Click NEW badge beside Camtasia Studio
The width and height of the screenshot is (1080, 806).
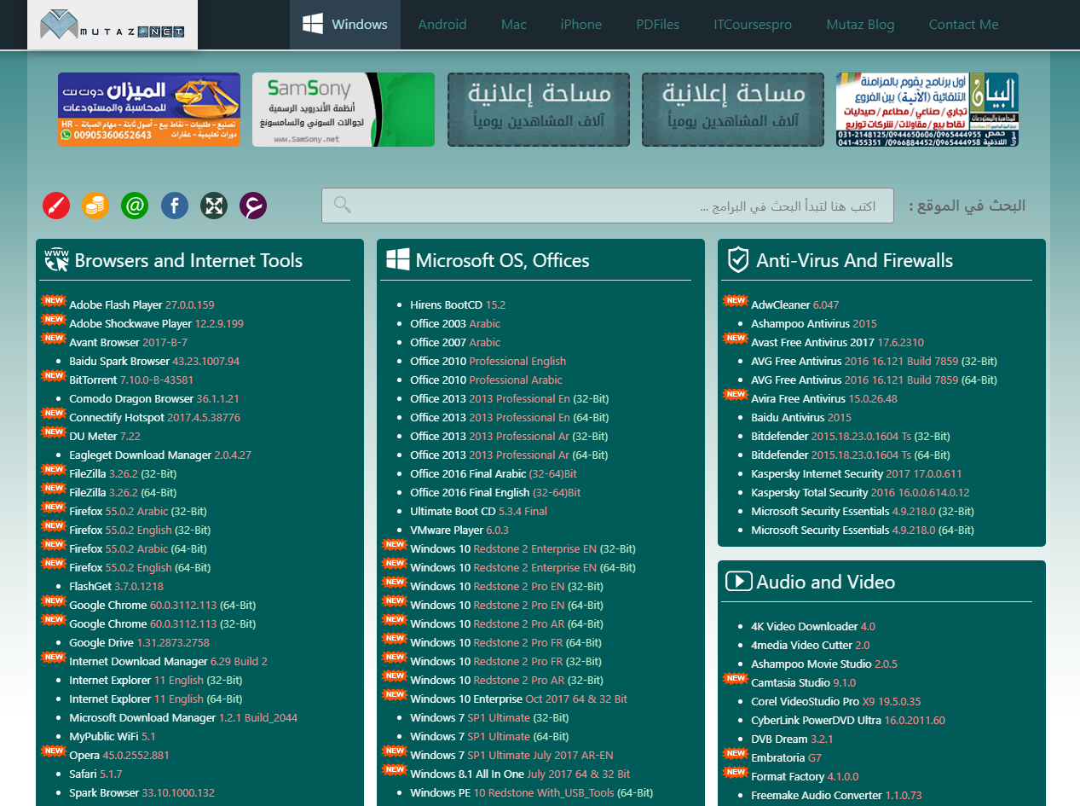pos(736,678)
